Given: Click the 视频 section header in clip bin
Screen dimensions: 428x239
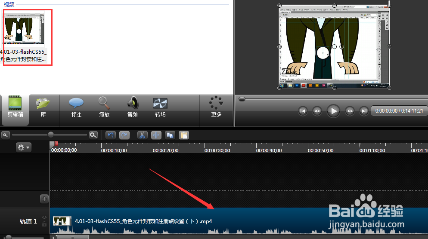Looking at the screenshot, I should [9, 4].
